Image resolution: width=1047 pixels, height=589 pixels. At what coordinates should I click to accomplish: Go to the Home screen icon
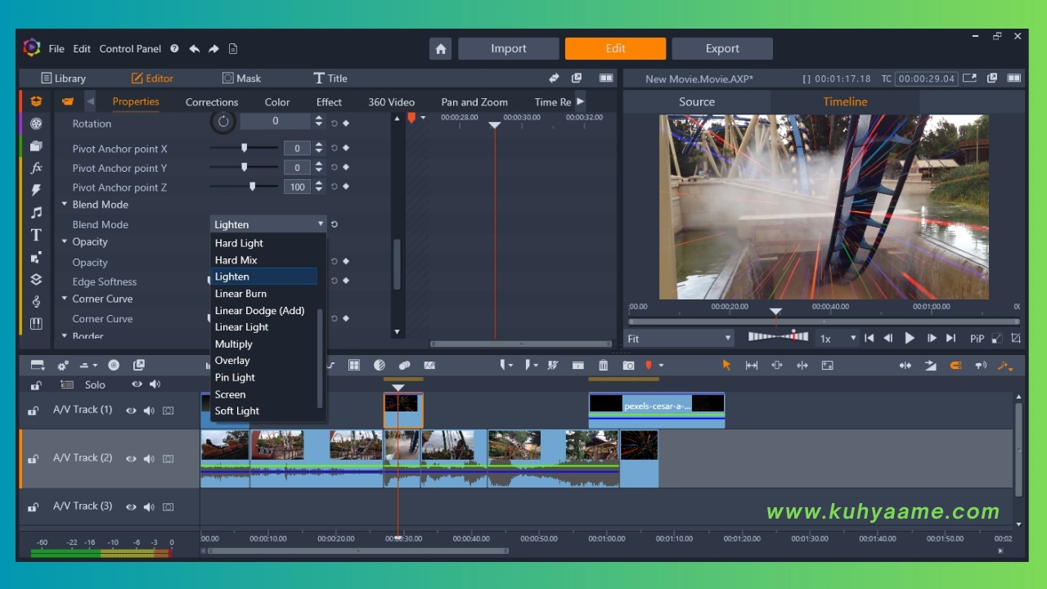point(441,48)
